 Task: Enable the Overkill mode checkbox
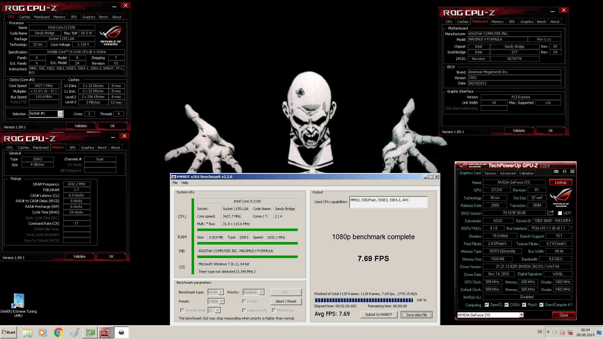click(x=182, y=310)
